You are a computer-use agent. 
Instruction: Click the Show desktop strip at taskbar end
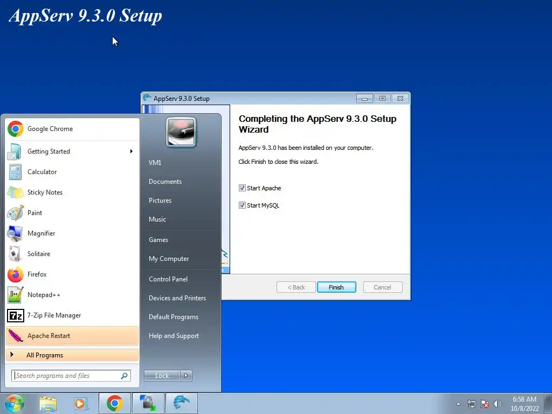point(548,403)
